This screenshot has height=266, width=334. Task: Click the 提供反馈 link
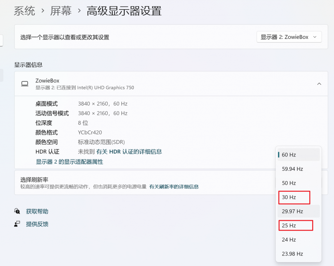pyautogui.click(x=37, y=224)
